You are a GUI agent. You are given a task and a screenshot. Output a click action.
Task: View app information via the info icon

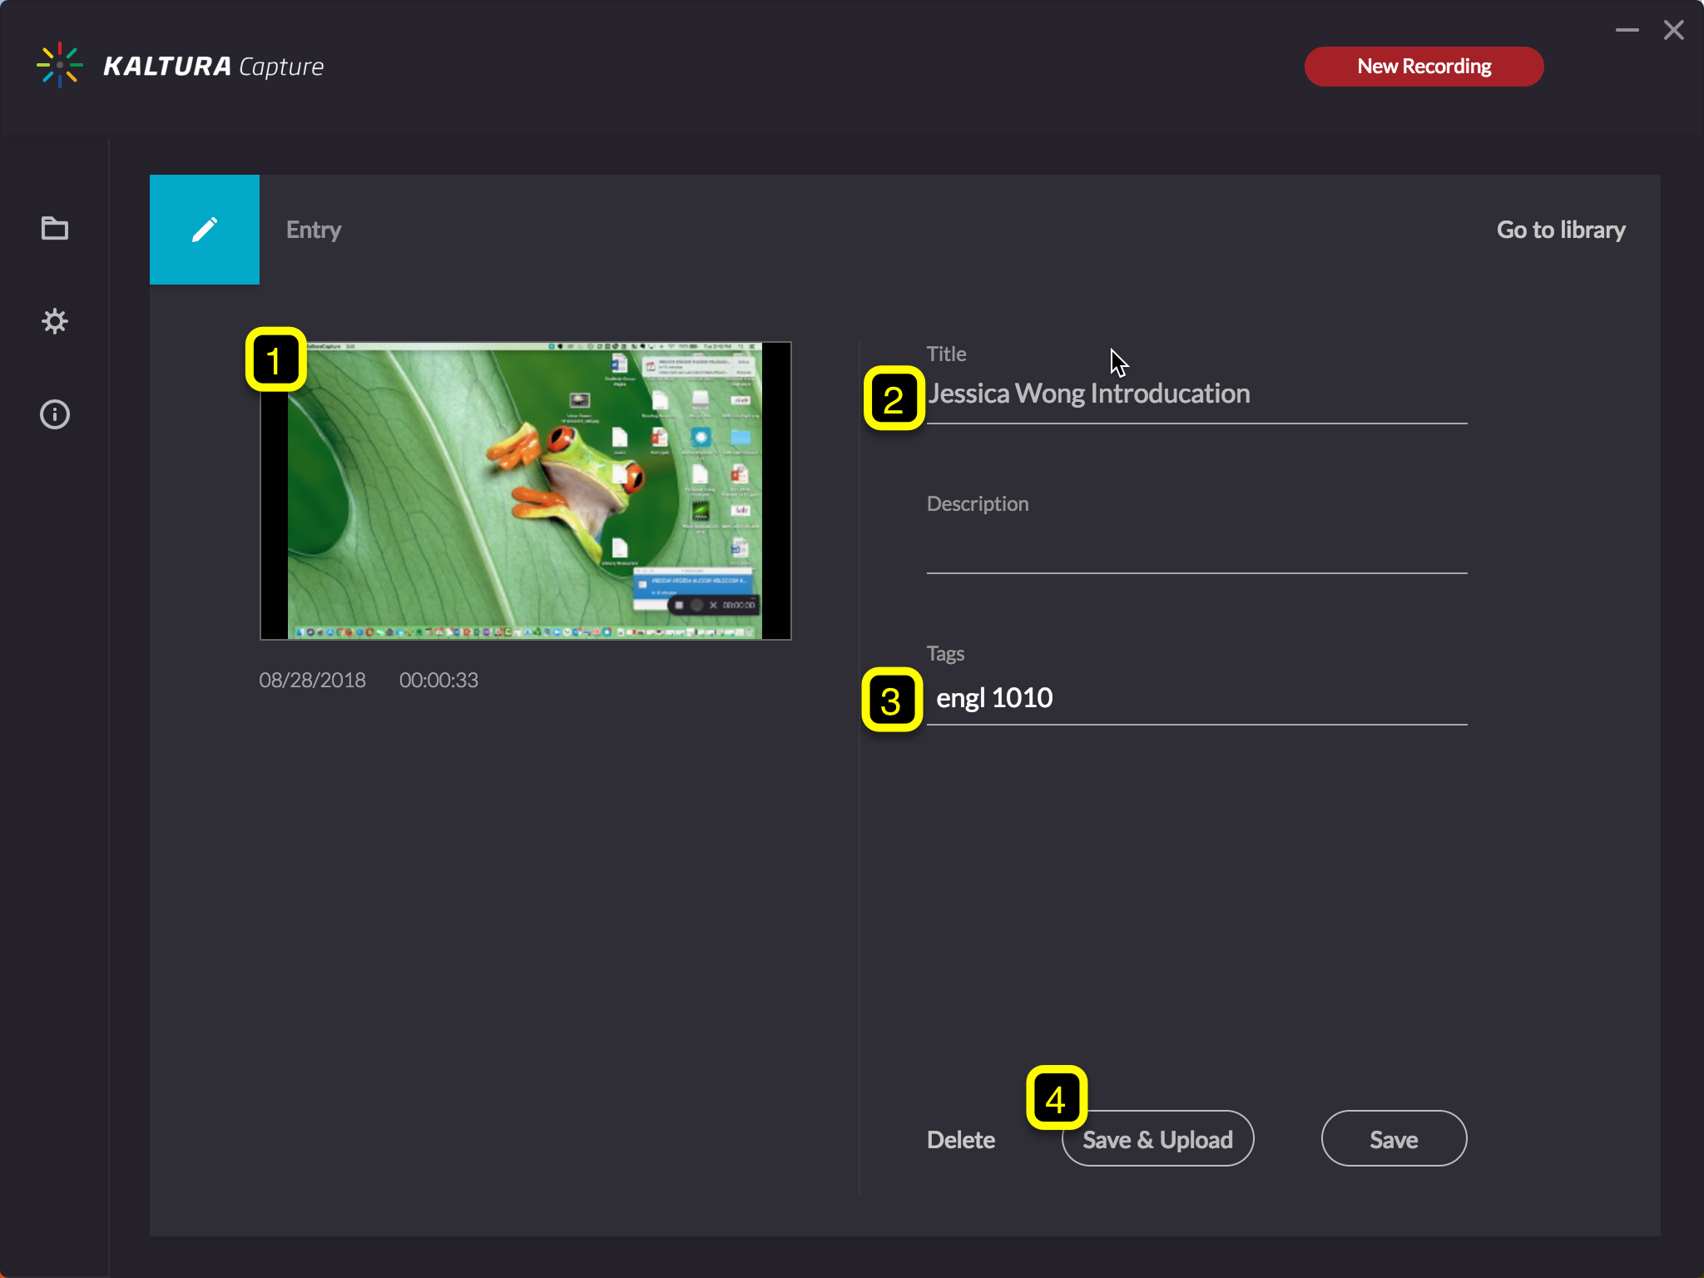click(x=54, y=414)
